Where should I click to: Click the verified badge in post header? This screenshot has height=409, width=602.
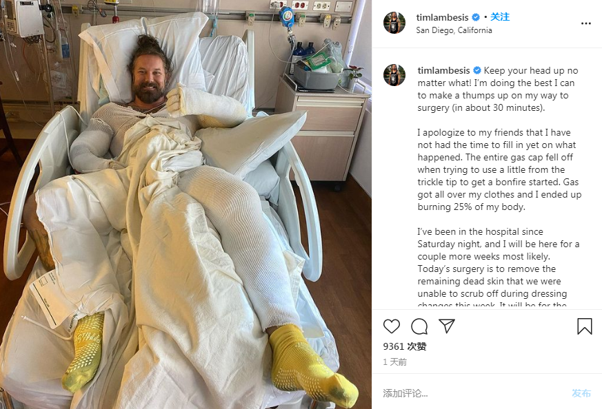(x=476, y=17)
